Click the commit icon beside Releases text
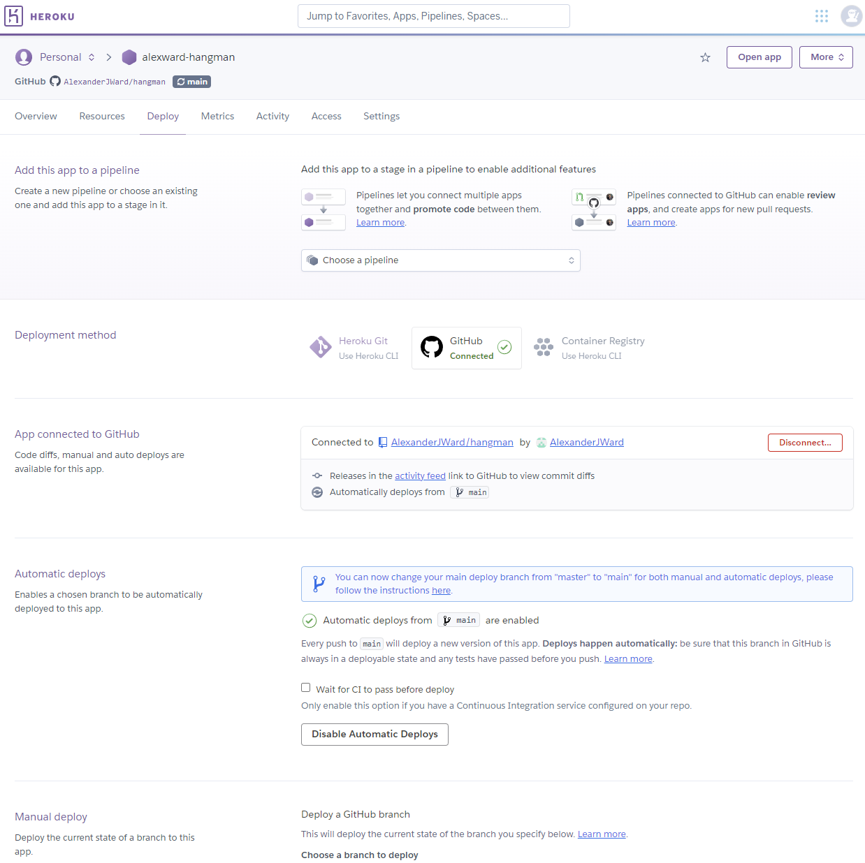Image resolution: width=865 pixels, height=863 pixels. click(x=317, y=475)
